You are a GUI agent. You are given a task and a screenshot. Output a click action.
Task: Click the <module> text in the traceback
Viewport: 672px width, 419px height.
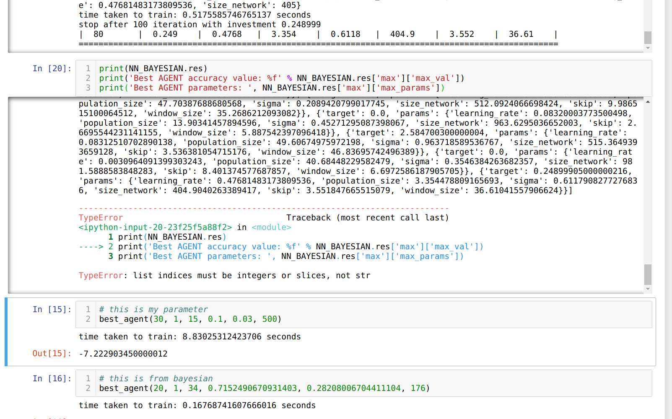(271, 227)
